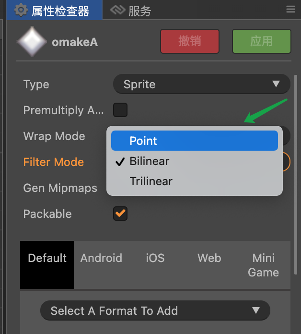Select the Web platform tab
Image resolution: width=301 pixels, height=334 pixels.
pos(209,258)
